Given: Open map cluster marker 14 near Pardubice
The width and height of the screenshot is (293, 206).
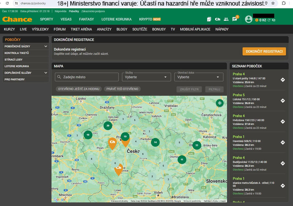Looking at the screenshot, I should pos(155,142).
